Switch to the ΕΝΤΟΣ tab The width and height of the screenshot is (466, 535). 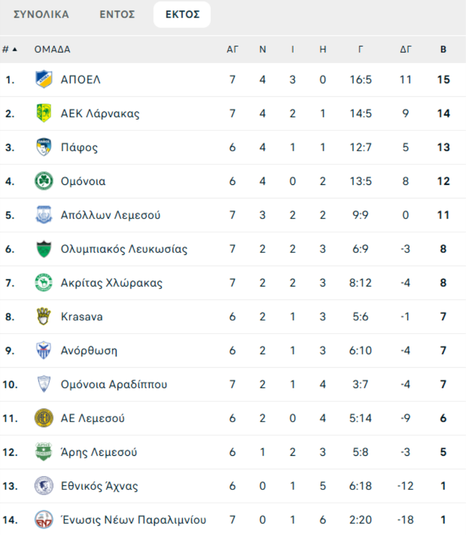[x=118, y=15]
